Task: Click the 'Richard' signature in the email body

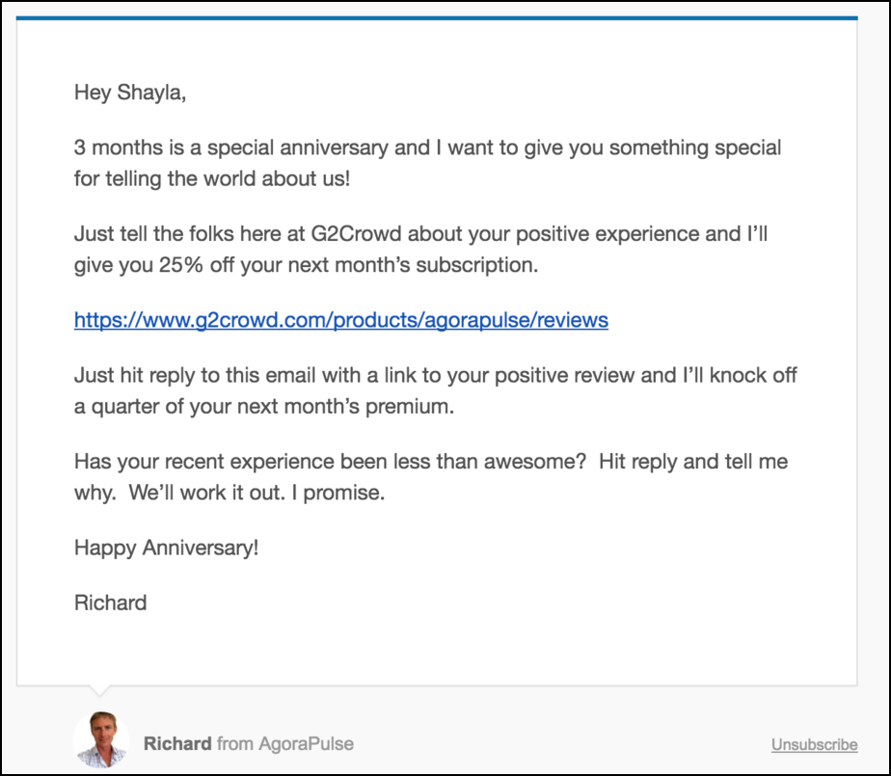Action: [x=110, y=602]
